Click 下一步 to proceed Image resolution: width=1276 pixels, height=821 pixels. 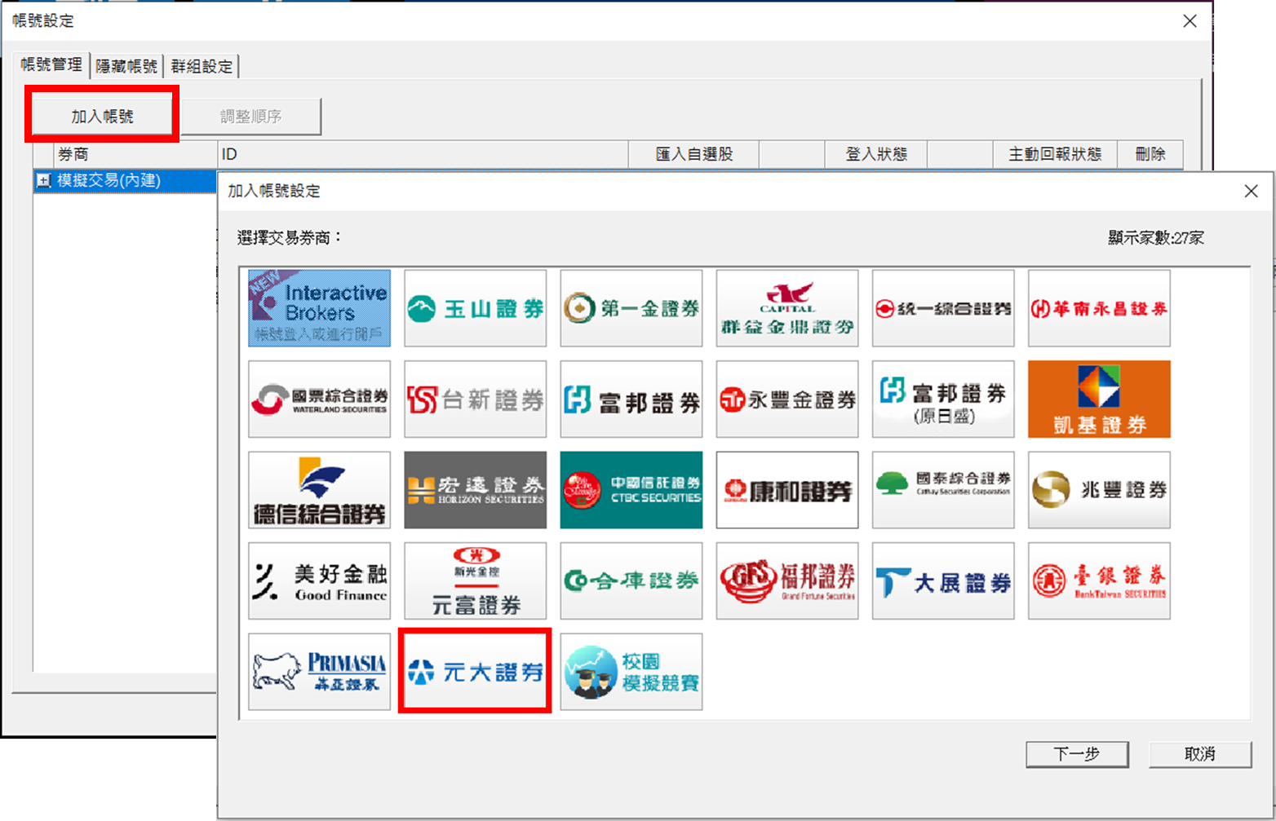pos(1077,754)
